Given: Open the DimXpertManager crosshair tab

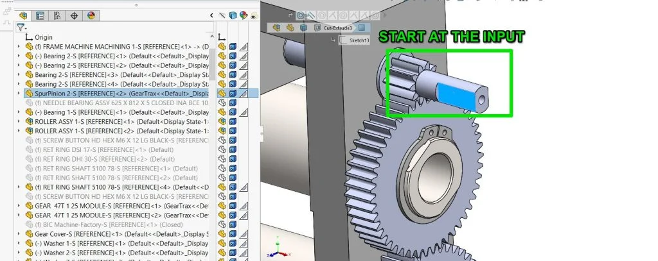Looking at the screenshot, I should coord(74,15).
